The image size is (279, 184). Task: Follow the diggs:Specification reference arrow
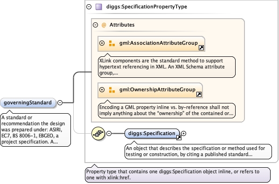179,137
